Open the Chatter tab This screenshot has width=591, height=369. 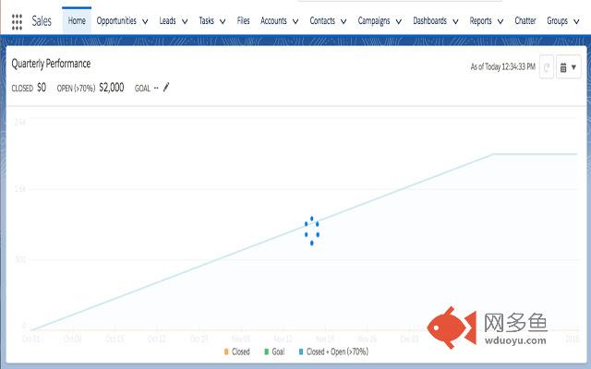point(525,21)
